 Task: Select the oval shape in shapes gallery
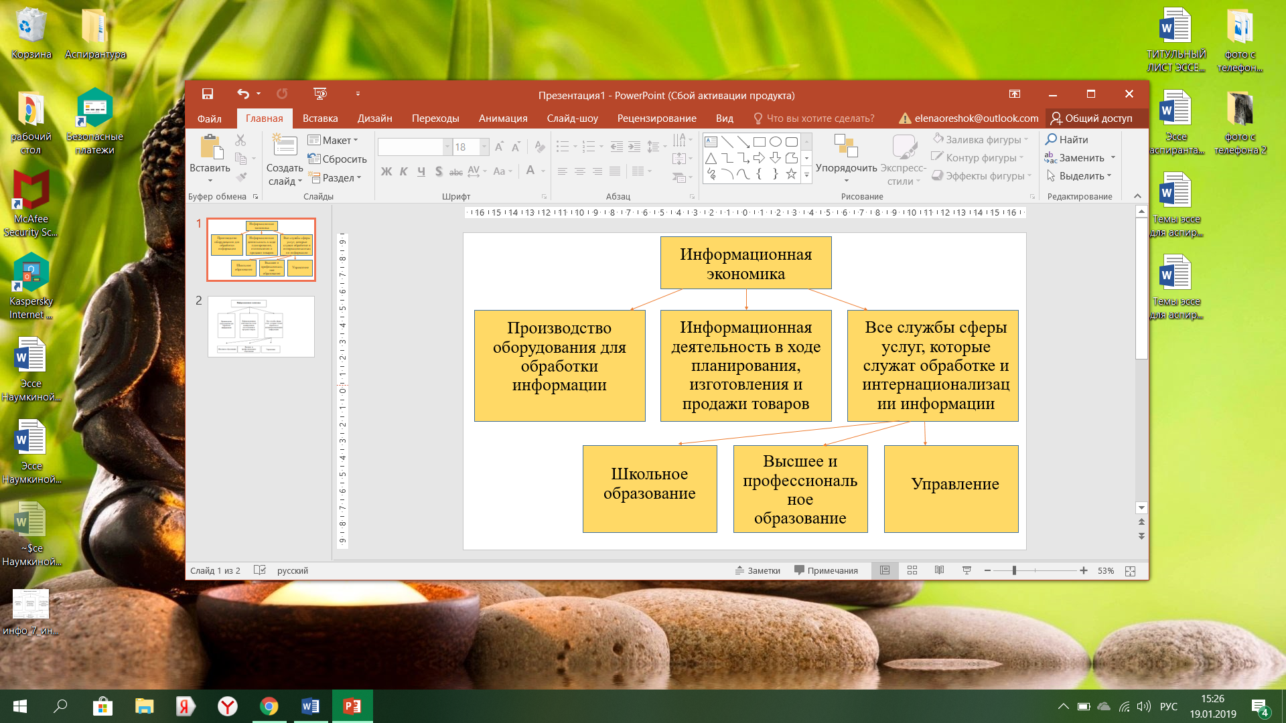(775, 142)
